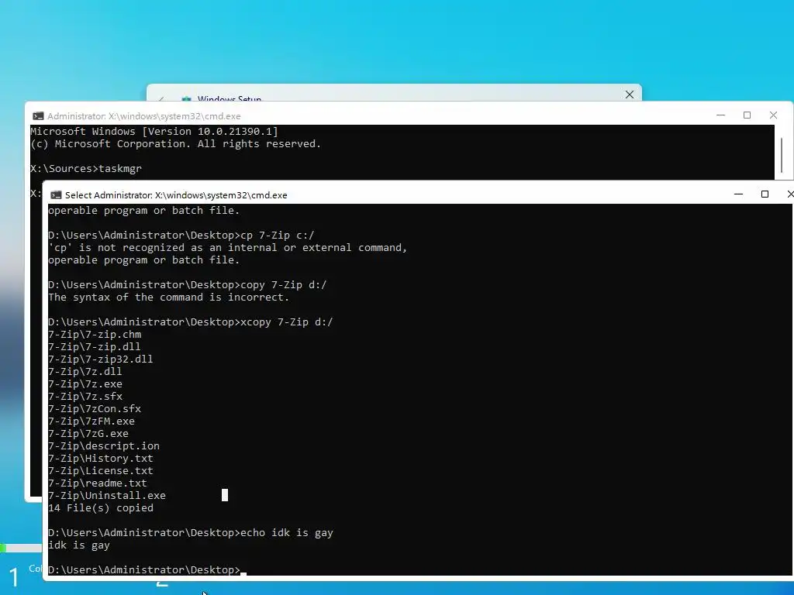Close the Windows Setup dialog
This screenshot has width=794, height=595.
coord(630,95)
